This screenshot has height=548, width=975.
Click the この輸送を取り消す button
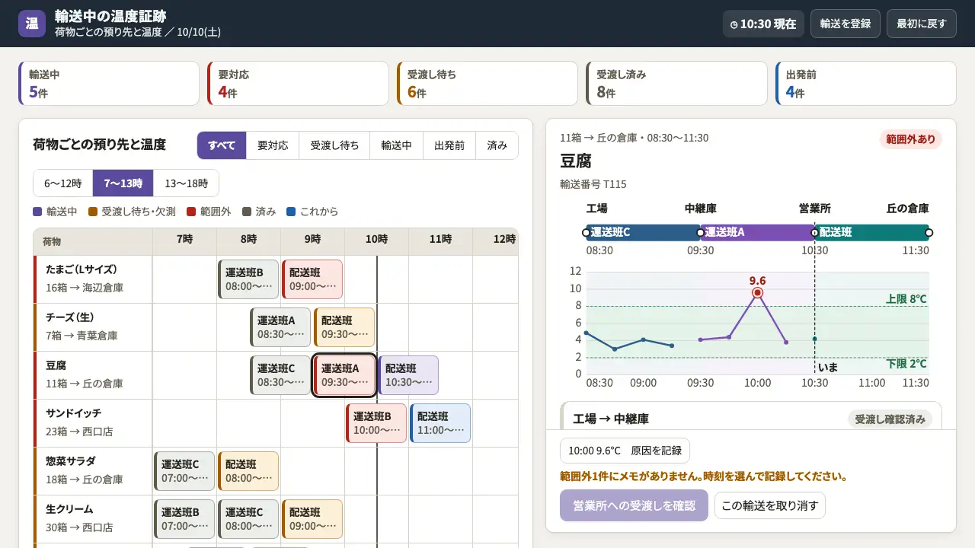(x=770, y=505)
